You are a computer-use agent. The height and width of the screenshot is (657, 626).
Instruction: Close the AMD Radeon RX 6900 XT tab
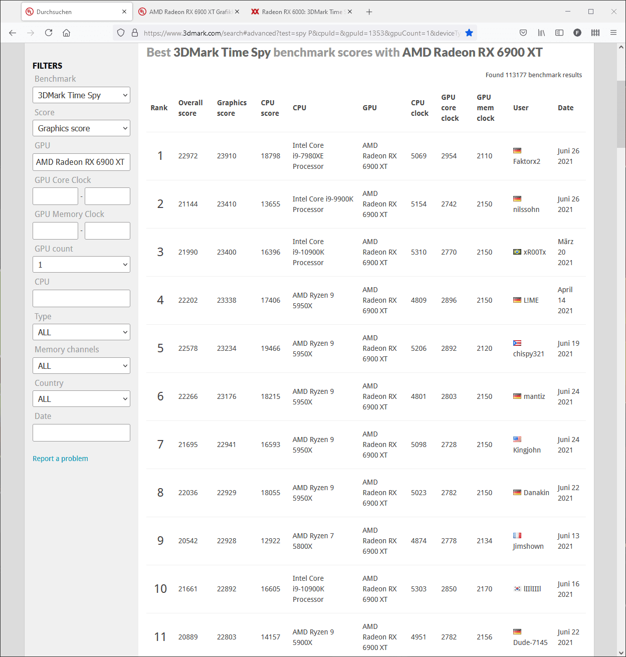[237, 12]
